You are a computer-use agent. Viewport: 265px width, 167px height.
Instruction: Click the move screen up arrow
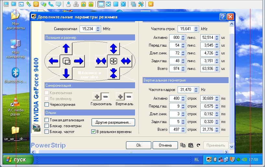[x=66, y=49]
